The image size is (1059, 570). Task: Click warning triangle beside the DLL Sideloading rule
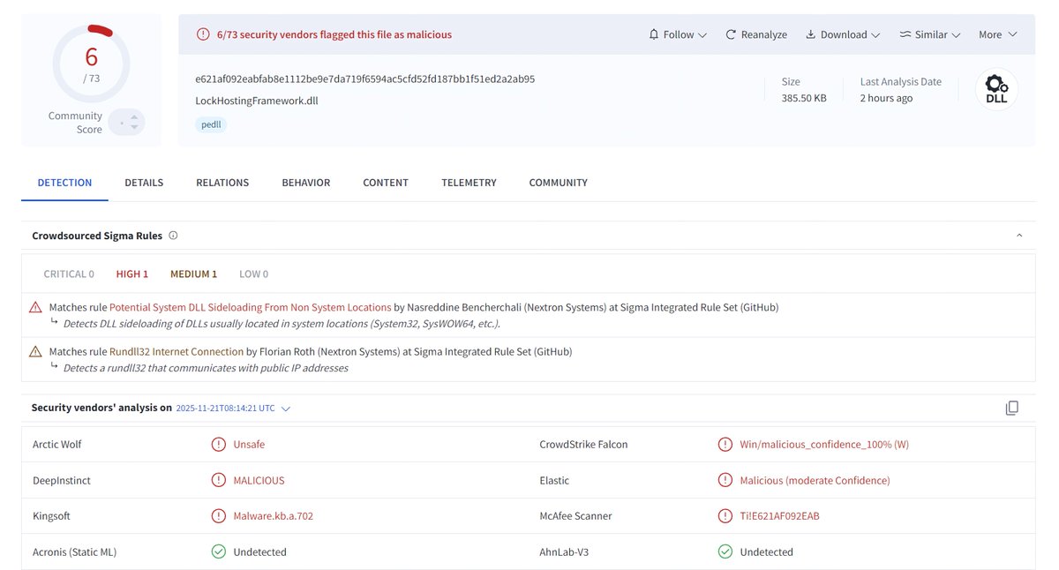[x=35, y=306]
